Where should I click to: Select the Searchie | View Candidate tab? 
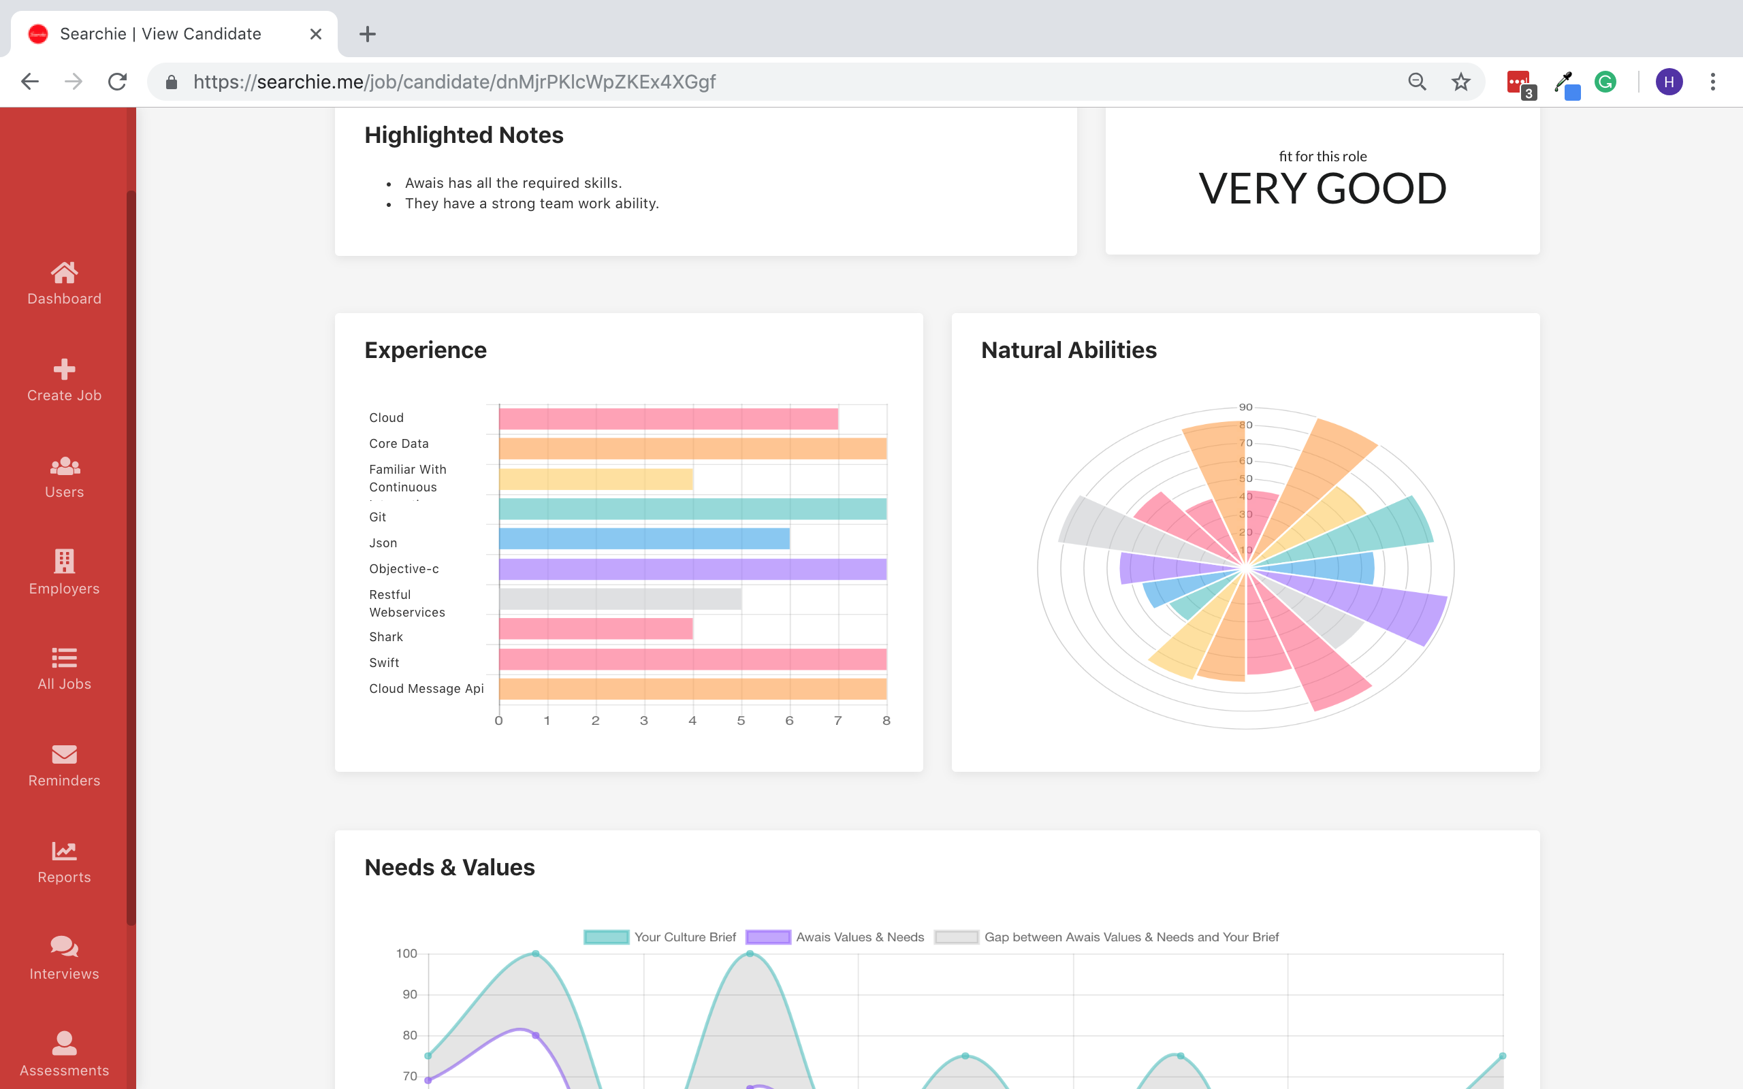point(173,34)
